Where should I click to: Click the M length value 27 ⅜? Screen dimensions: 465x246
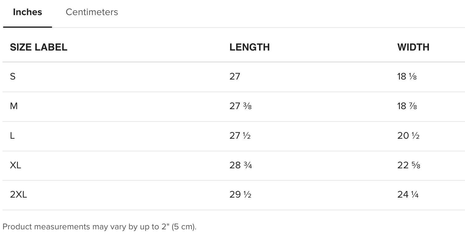(x=241, y=106)
